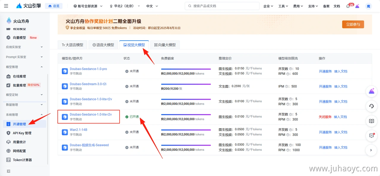Open 备案 in the top bar
The image size is (380, 176).
(326, 6)
